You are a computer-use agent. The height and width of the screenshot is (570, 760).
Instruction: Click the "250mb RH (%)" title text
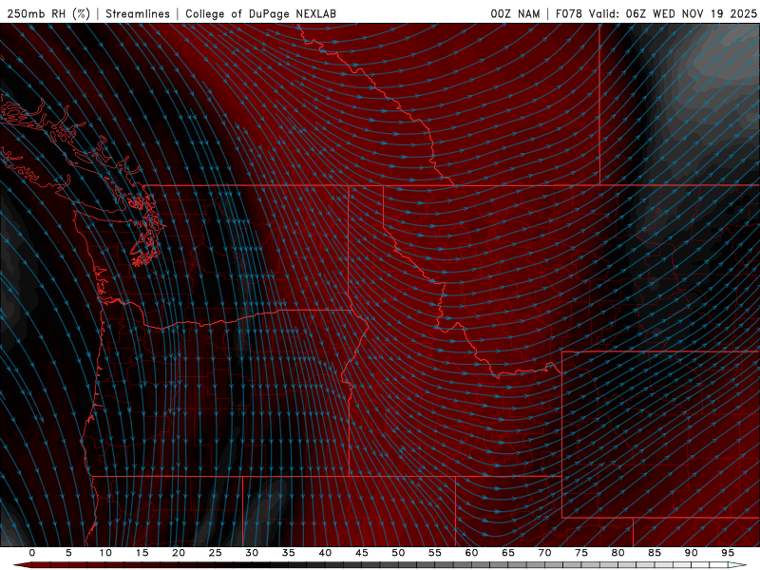[48, 13]
